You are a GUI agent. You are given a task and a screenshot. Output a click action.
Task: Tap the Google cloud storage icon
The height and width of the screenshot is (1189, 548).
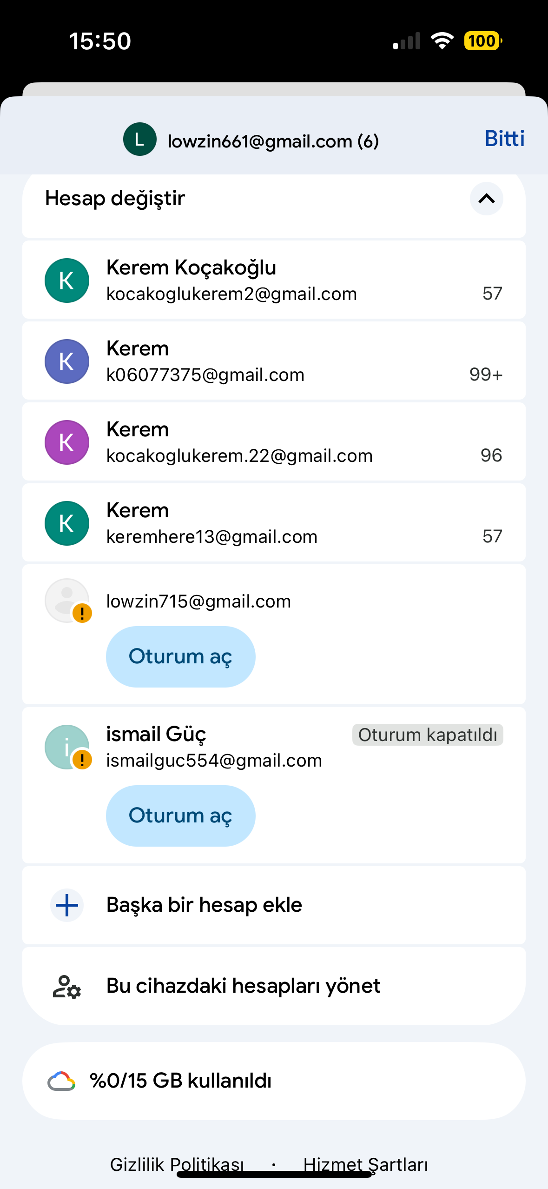tap(61, 1081)
